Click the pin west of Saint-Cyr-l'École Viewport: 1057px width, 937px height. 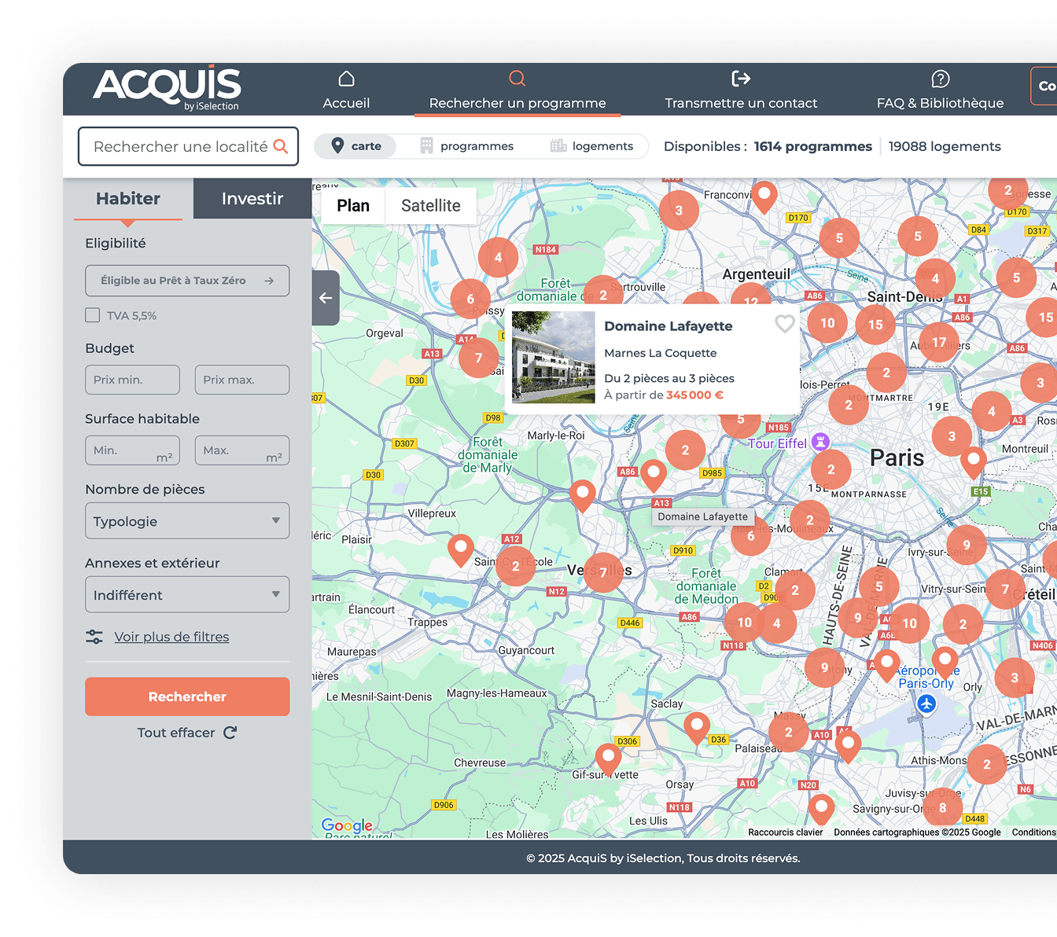[x=461, y=550]
